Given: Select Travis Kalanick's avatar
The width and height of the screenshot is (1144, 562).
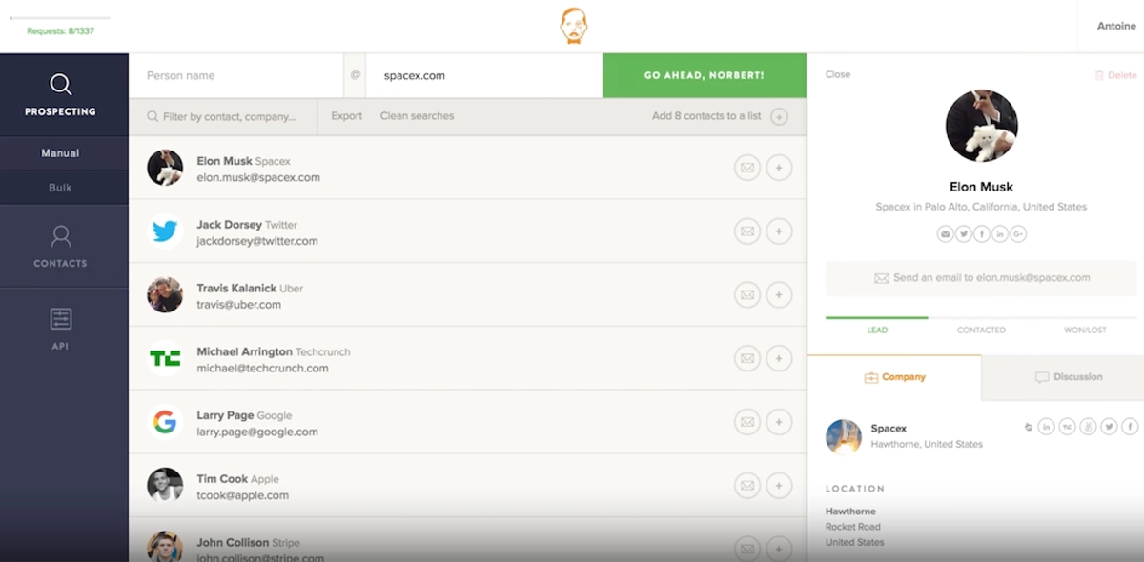Looking at the screenshot, I should (x=165, y=295).
